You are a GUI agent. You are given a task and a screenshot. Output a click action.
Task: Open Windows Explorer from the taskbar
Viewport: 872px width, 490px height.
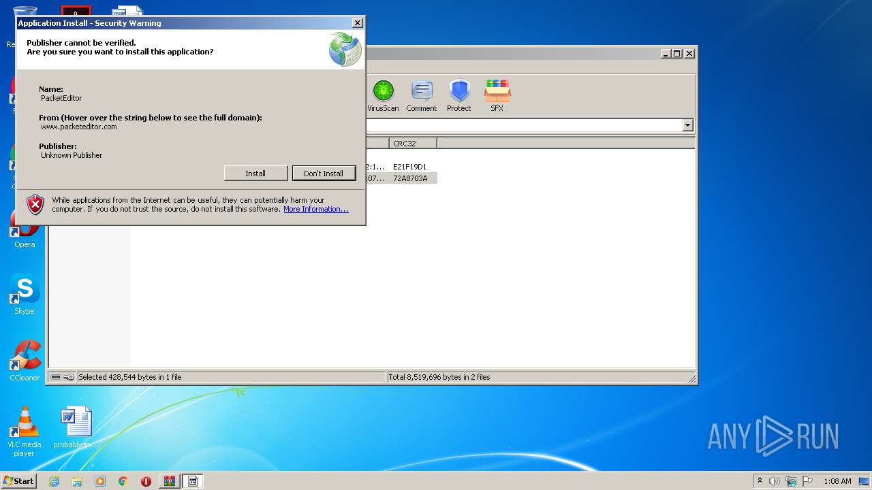[77, 481]
